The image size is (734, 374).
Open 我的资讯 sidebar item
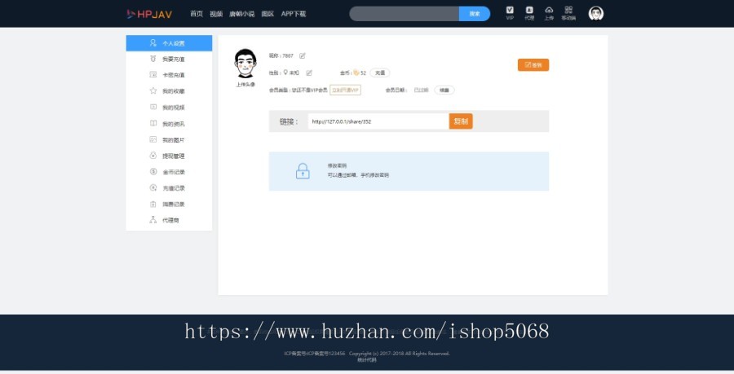coord(169,123)
